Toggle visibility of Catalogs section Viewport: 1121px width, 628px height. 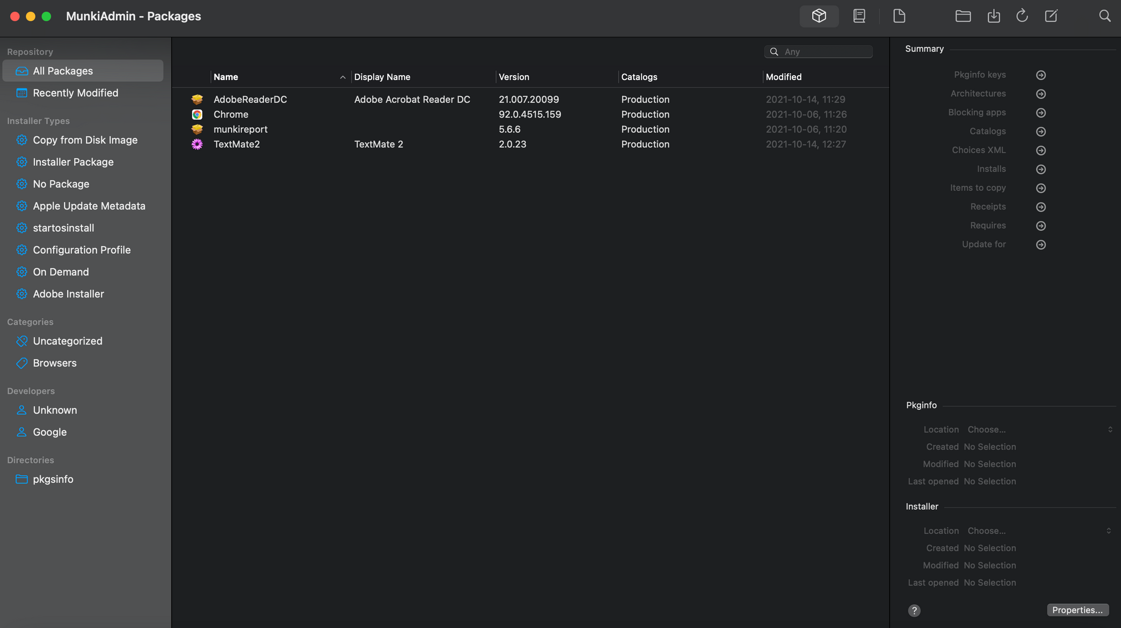point(1041,132)
